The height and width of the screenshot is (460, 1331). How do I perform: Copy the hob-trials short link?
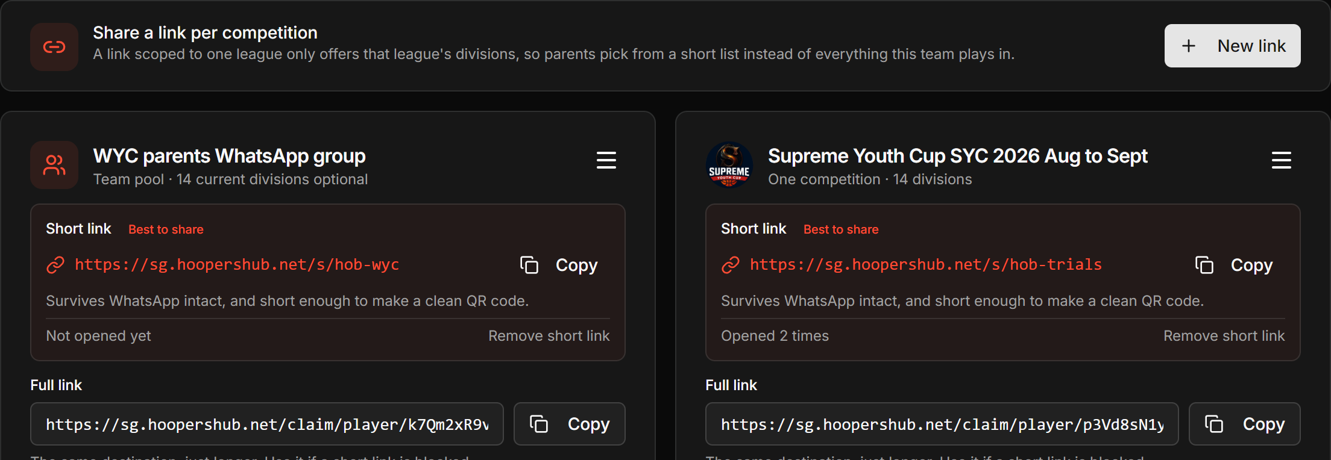(1235, 265)
